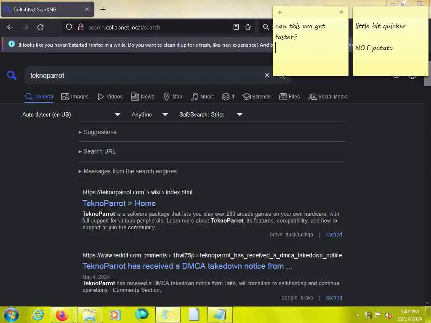Expand the Search URL section
Image resolution: width=431 pixels, height=323 pixels.
point(97,151)
